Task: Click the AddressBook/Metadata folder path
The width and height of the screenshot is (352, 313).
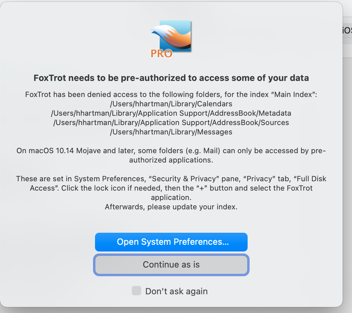Action: pos(171,113)
